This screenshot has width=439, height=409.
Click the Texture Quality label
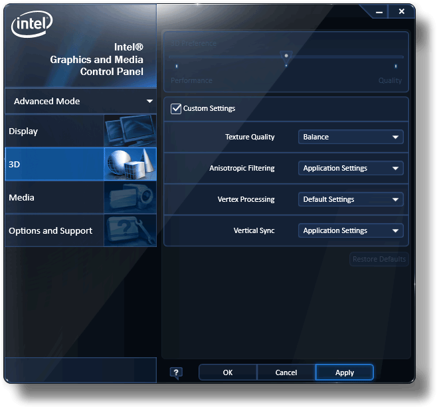click(250, 137)
